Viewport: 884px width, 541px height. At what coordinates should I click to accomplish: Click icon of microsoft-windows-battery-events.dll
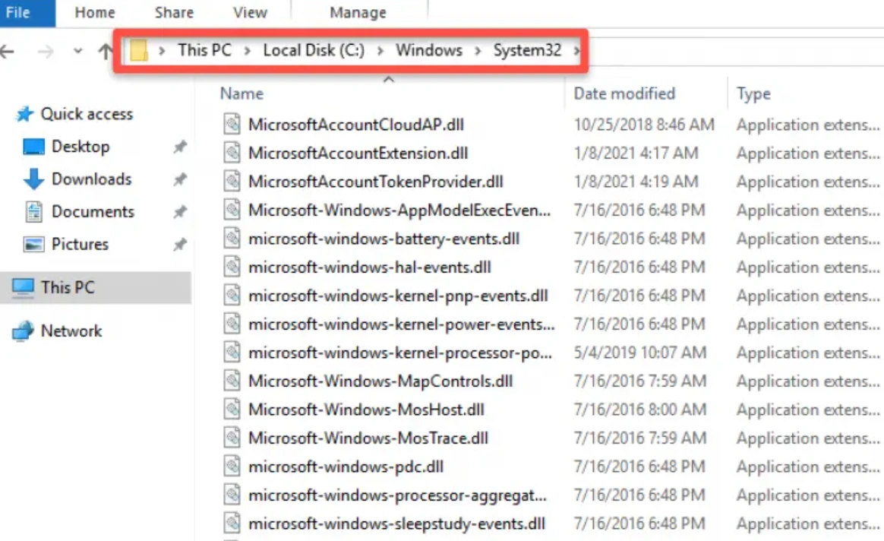(232, 238)
